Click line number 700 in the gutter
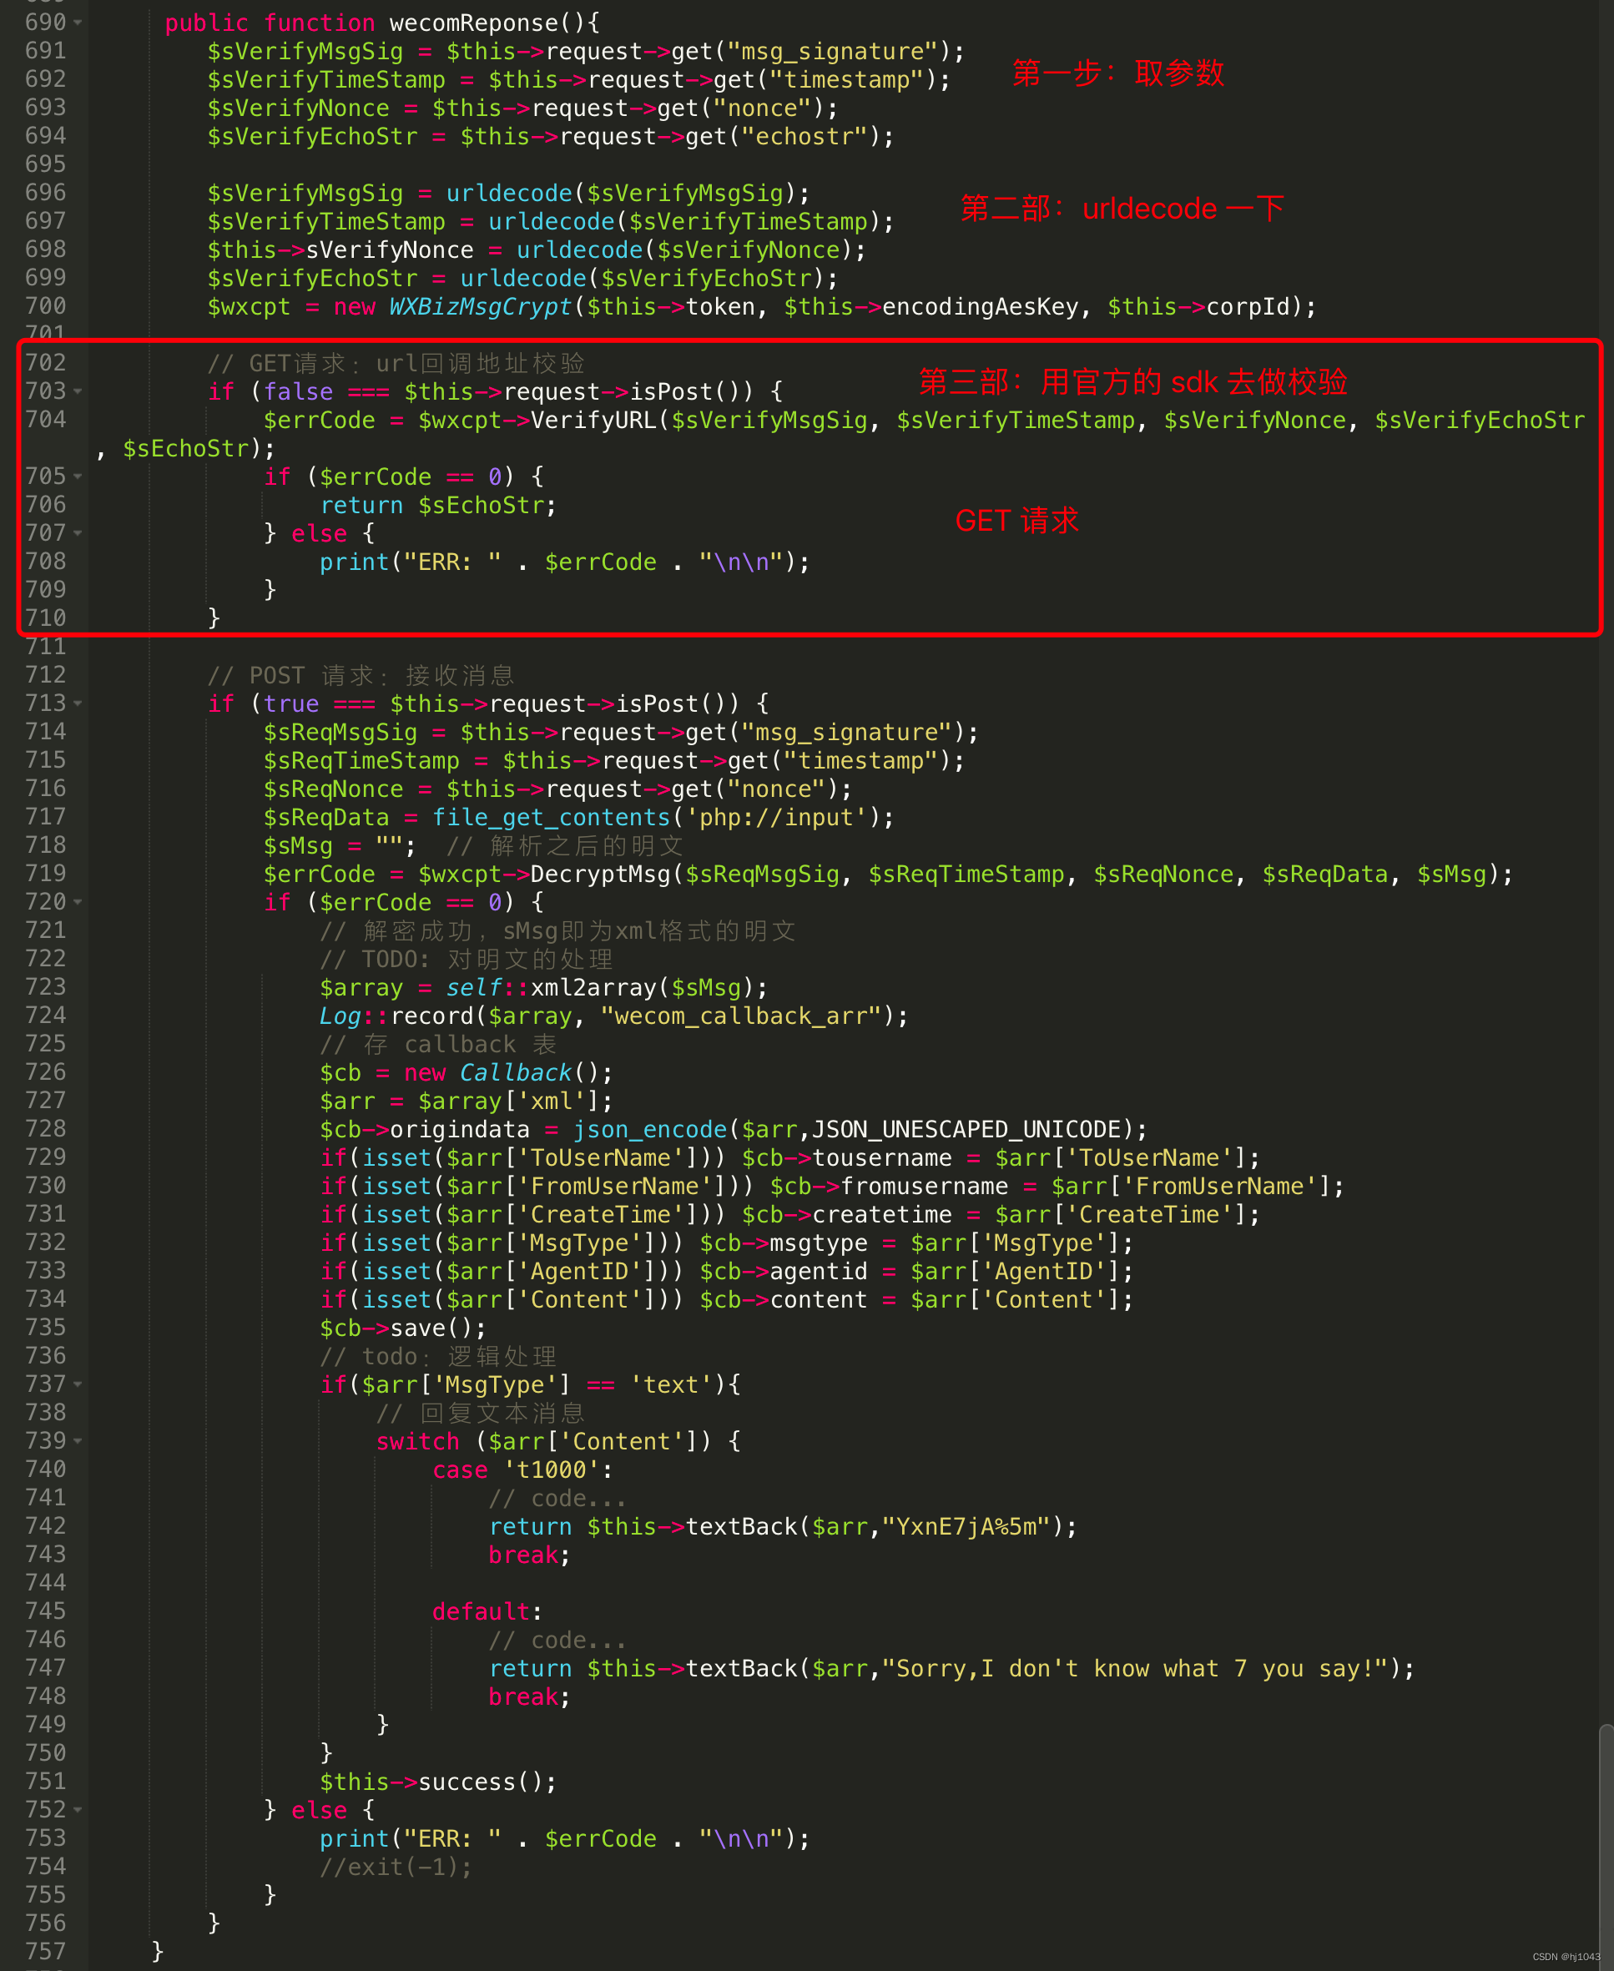This screenshot has width=1614, height=1971. tap(46, 306)
